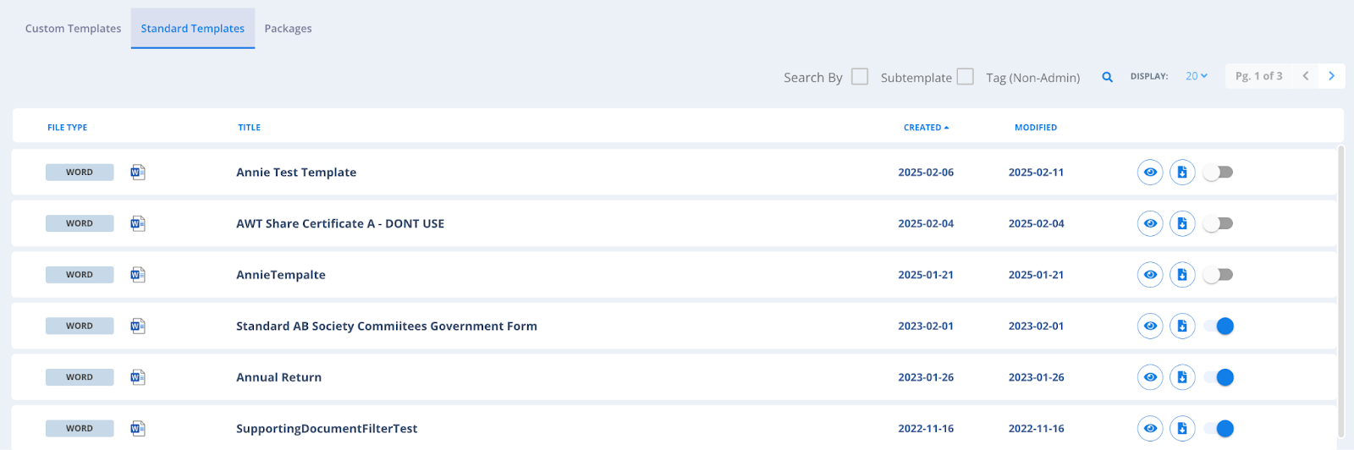Click the Modified column header
Viewport: 1354px width, 450px height.
[1036, 128]
